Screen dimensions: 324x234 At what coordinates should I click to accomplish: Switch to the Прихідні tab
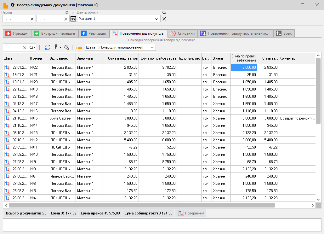point(17,33)
